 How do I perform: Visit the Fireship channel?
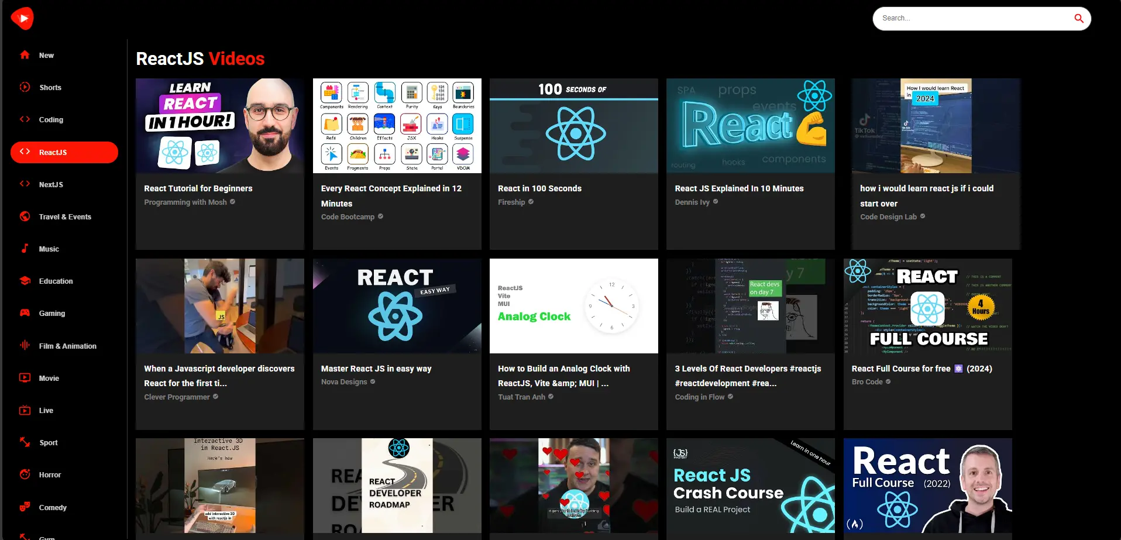point(511,202)
